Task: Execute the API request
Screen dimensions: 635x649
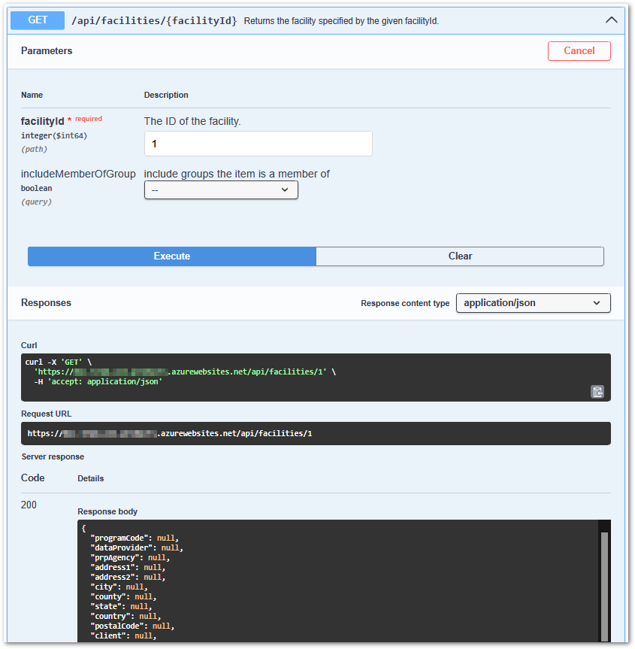Action: (171, 256)
